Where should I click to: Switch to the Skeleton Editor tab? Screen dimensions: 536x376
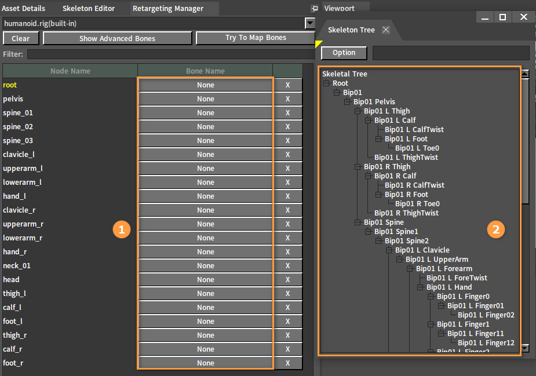tap(89, 8)
